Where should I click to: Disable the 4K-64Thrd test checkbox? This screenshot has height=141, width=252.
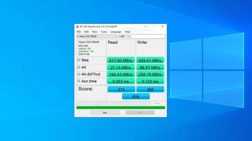tap(78, 74)
